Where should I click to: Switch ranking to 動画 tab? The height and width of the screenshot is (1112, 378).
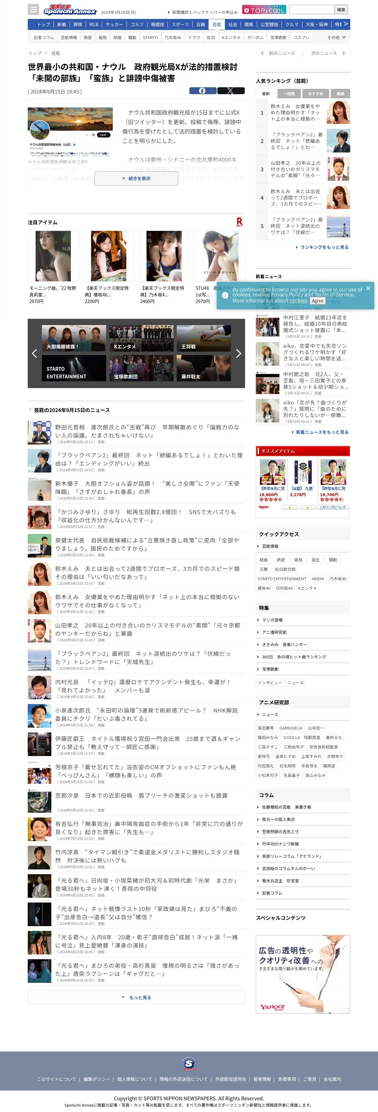341,93
